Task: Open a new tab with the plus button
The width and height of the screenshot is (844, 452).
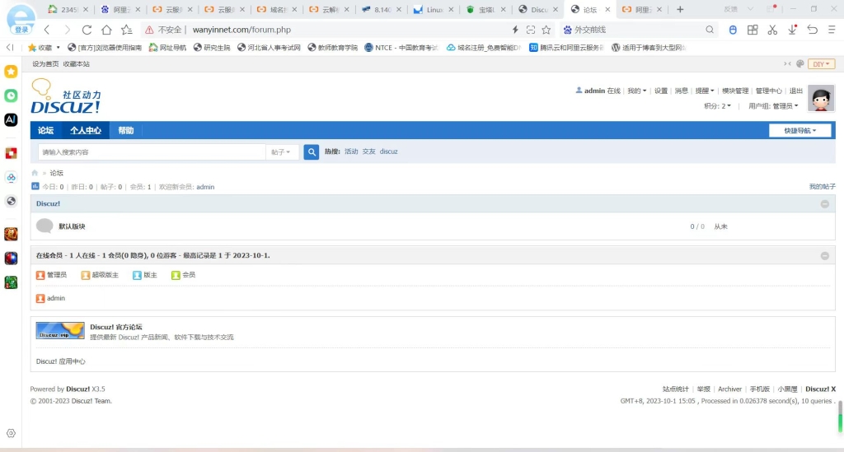Action: point(680,9)
